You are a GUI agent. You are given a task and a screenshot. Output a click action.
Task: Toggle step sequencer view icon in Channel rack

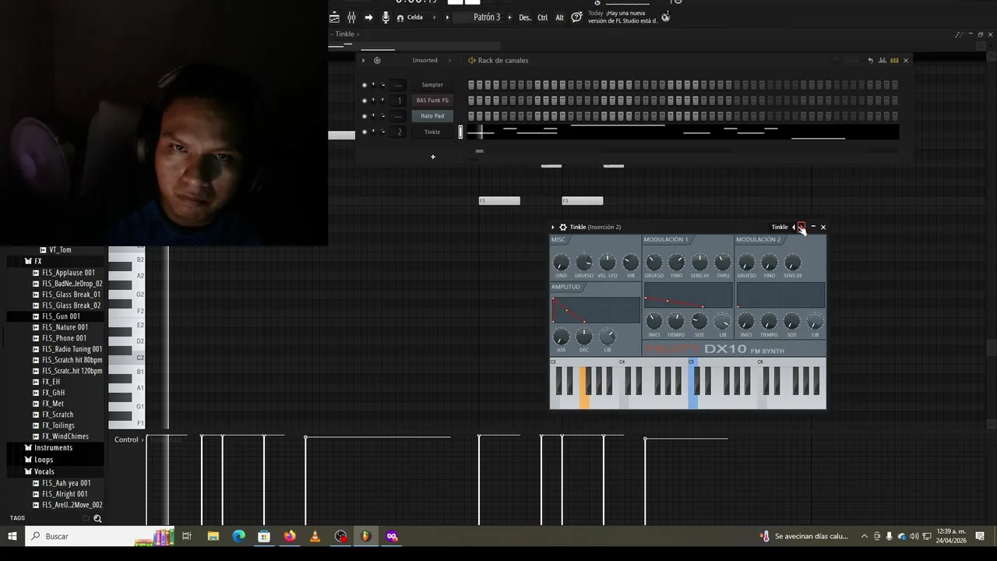click(894, 60)
